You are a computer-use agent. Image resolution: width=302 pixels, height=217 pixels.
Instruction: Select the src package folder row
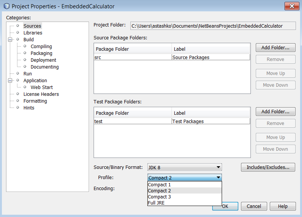pyautogui.click(x=133, y=58)
